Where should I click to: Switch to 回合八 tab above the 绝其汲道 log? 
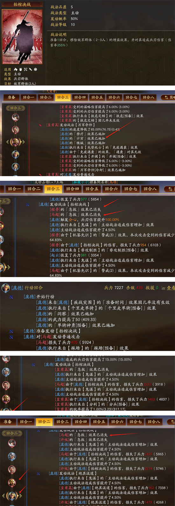(154, 421)
